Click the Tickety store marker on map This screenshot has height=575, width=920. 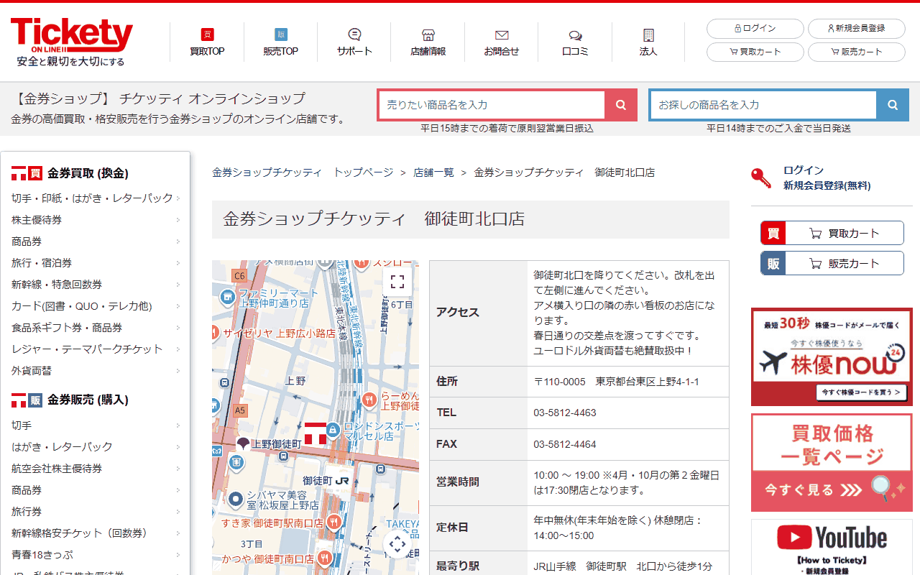point(316,433)
